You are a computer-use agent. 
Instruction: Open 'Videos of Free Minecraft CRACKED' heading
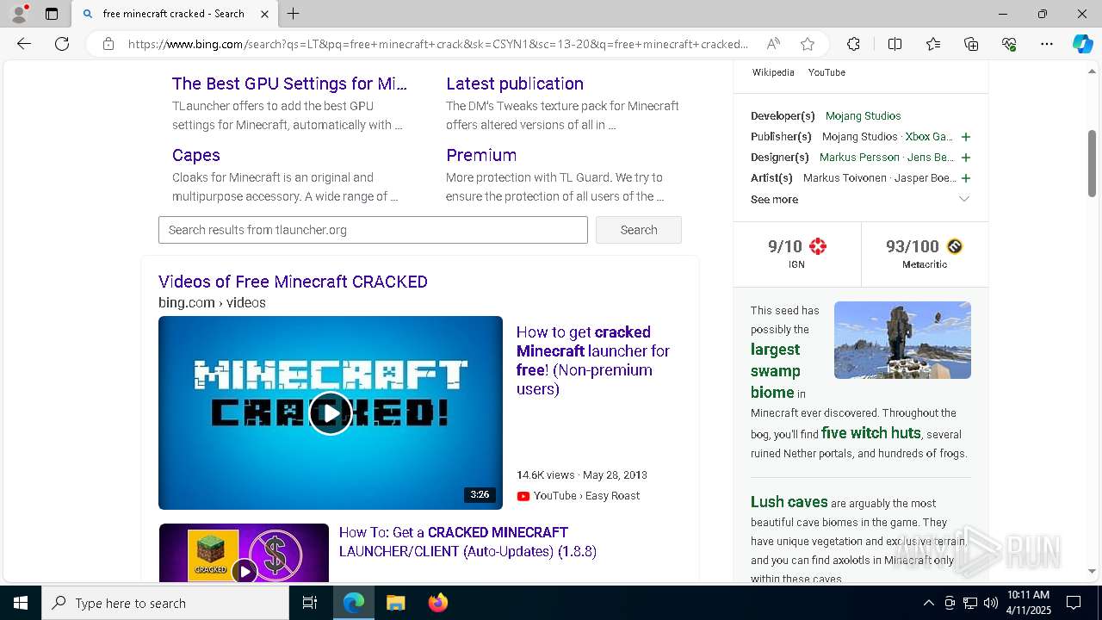293,282
